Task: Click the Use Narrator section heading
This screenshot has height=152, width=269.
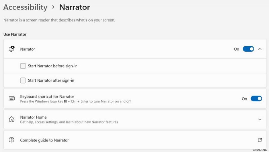Action: (15, 34)
